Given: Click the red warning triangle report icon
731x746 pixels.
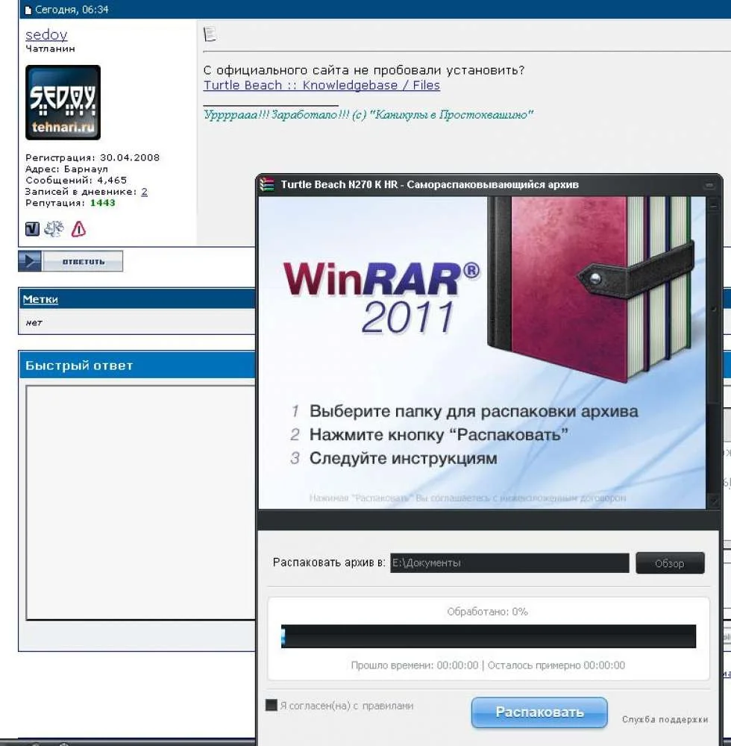Looking at the screenshot, I should tap(78, 229).
